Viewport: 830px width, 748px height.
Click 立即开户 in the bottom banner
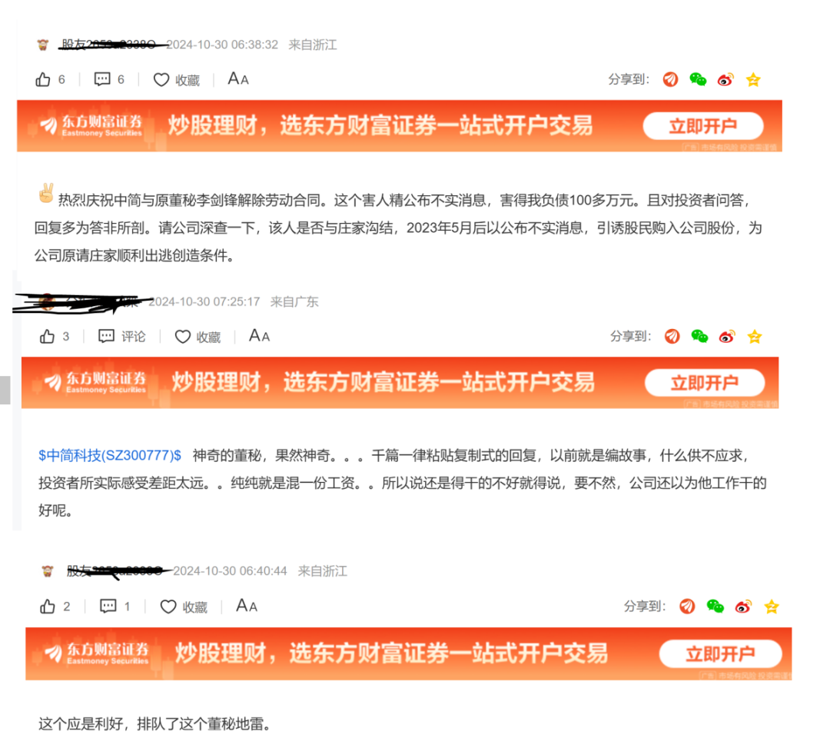[x=720, y=654]
